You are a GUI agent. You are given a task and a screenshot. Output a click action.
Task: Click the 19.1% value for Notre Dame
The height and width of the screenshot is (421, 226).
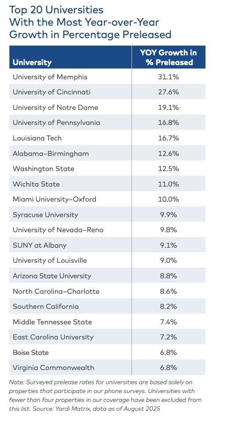point(168,107)
